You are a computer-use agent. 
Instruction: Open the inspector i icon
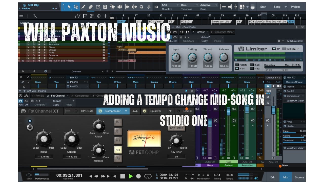(28, 16)
